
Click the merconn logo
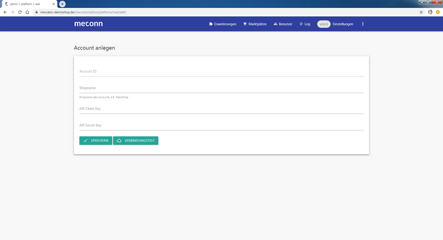pos(89,24)
